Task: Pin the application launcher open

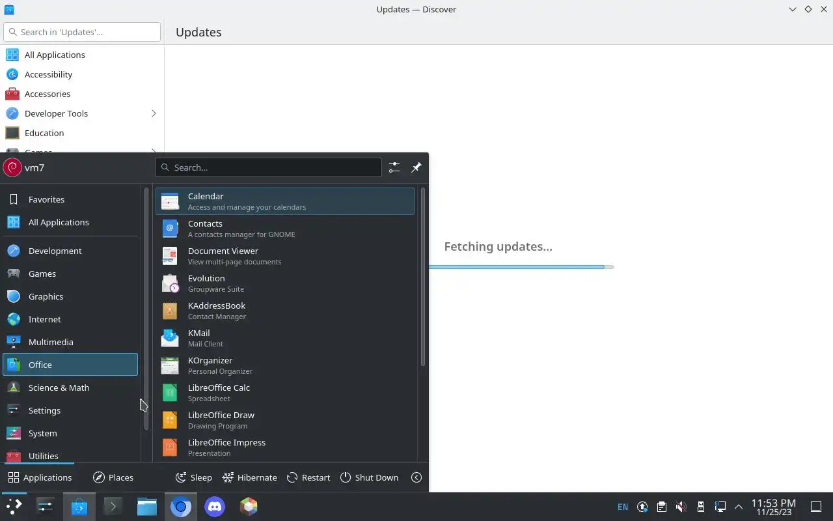Action: (416, 167)
